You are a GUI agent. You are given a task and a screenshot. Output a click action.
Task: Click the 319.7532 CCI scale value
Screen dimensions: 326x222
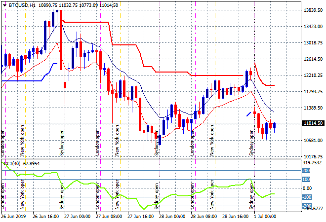(313, 162)
